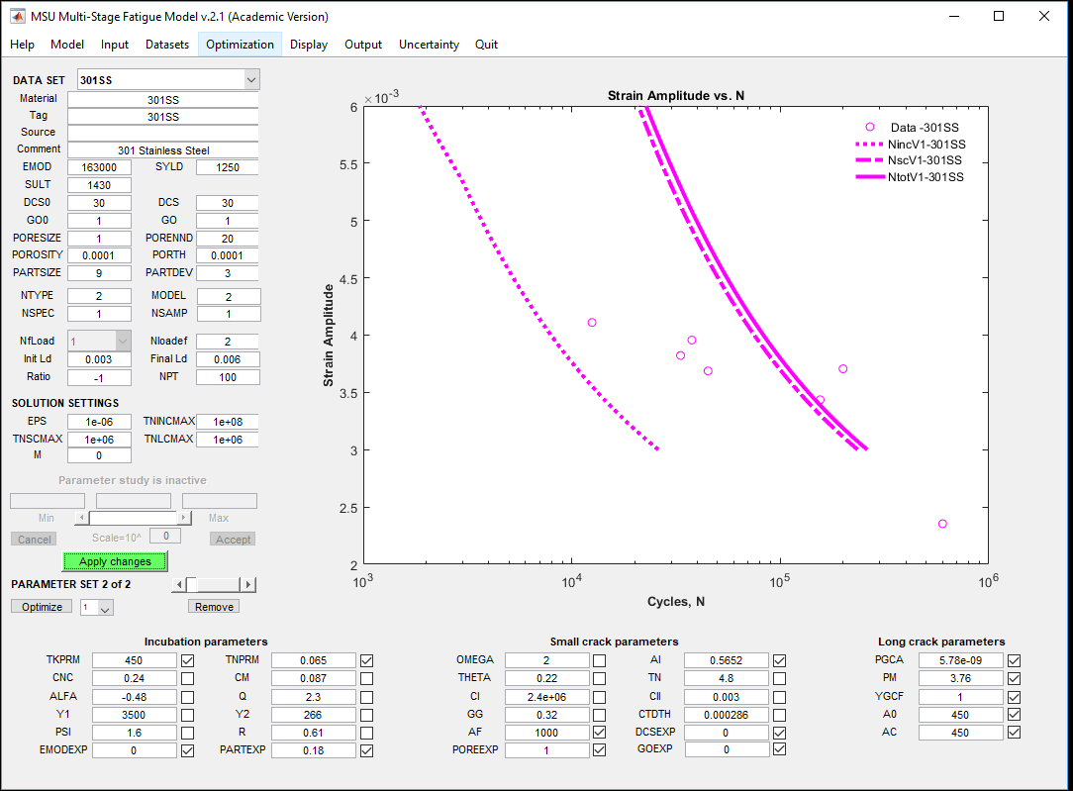Image resolution: width=1073 pixels, height=791 pixels.
Task: Open the Uncertainty menu
Action: point(429,45)
